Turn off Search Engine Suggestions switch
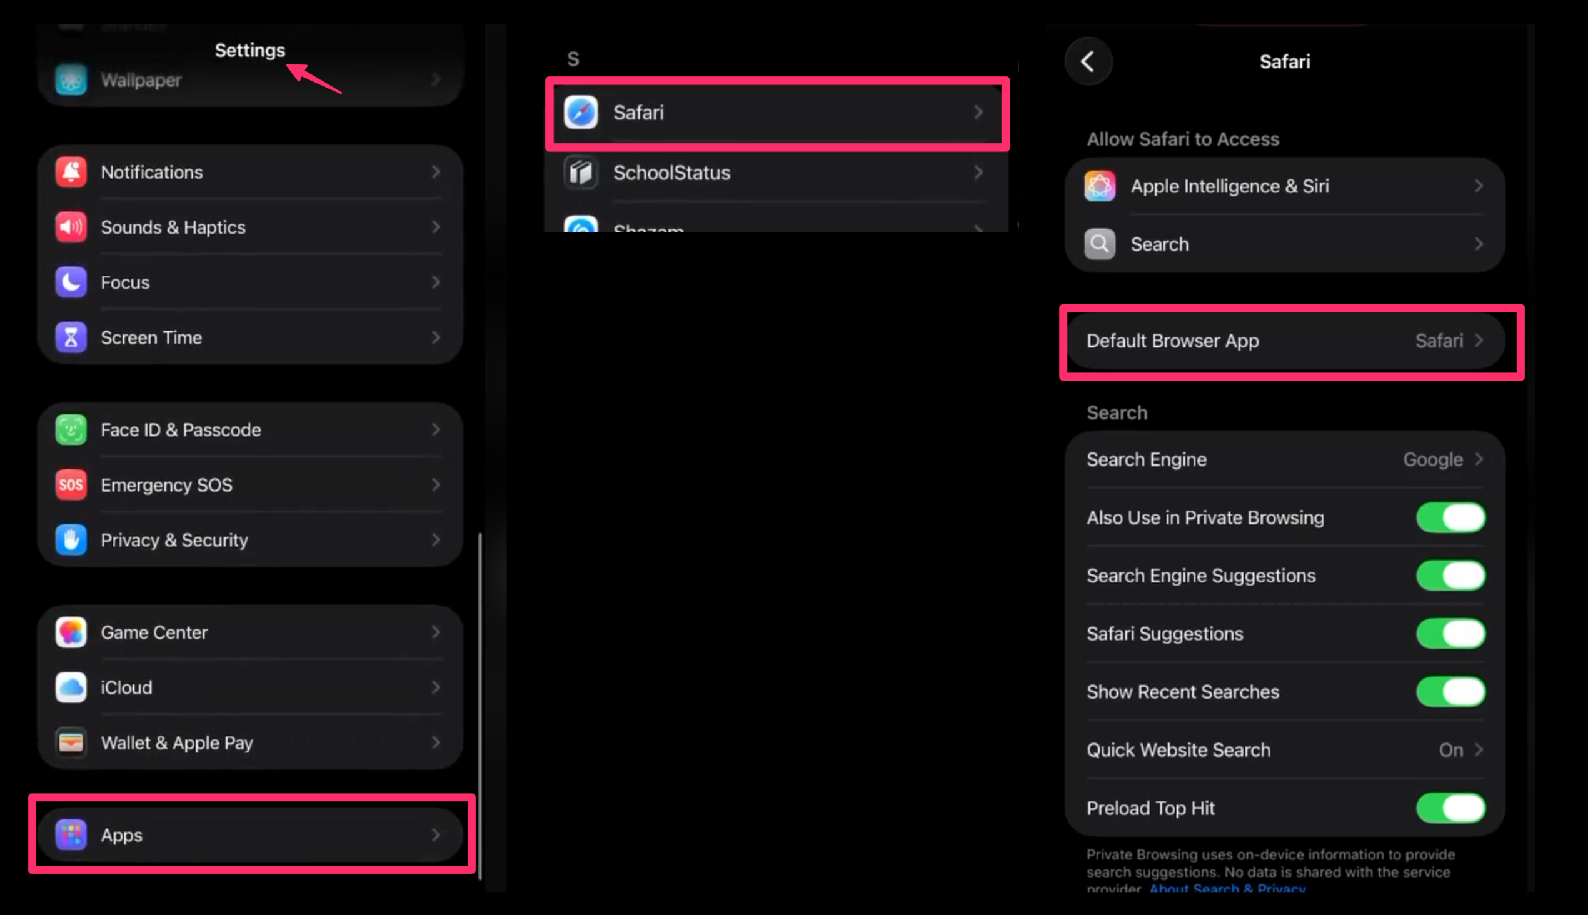Screen dimensions: 1588x915 (x=1451, y=576)
